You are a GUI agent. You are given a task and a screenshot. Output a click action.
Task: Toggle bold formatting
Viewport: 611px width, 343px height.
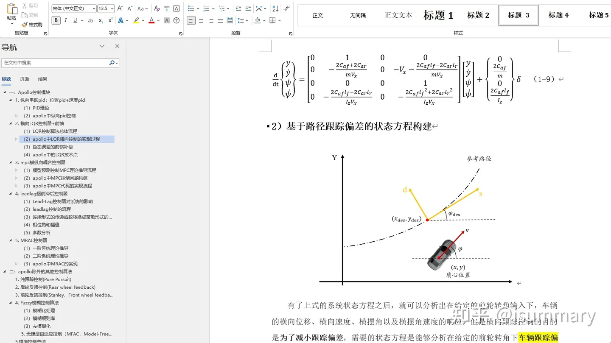56,20
